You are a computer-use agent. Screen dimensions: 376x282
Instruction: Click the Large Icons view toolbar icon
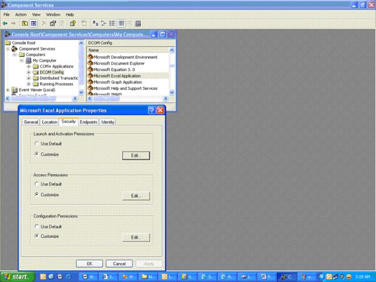click(x=95, y=23)
